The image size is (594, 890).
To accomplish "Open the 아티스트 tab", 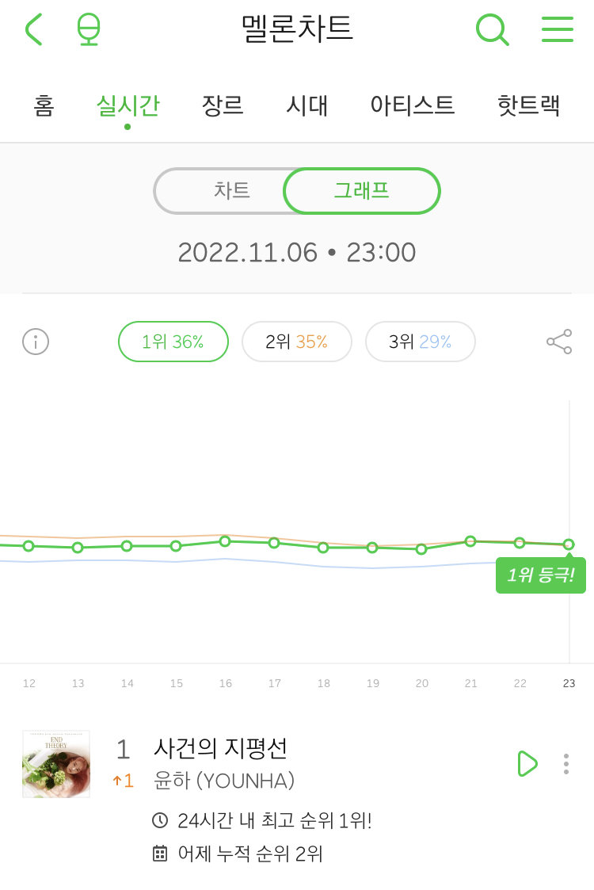I will (x=413, y=105).
